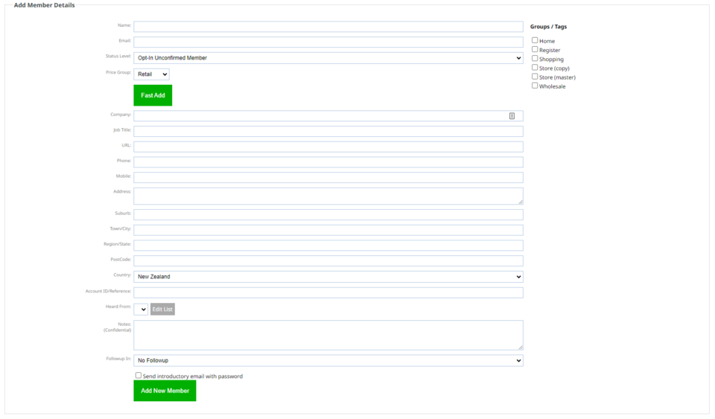The width and height of the screenshot is (715, 419).
Task: Click the contact card icon in Company field
Action: (512, 116)
